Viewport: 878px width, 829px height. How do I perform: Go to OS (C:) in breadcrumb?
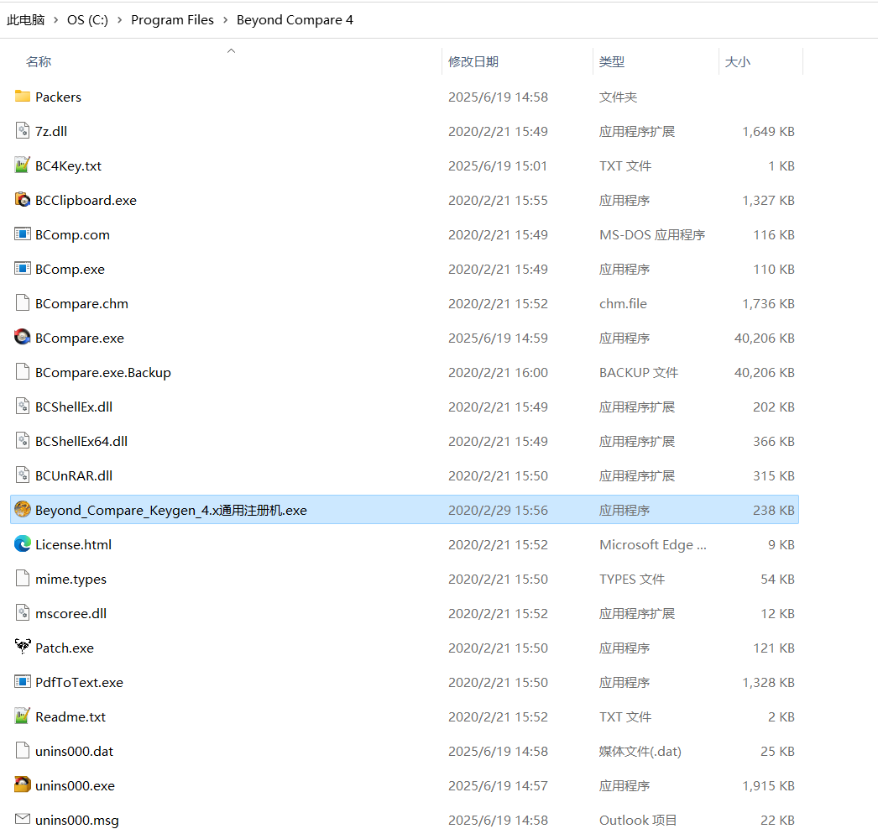pyautogui.click(x=87, y=20)
